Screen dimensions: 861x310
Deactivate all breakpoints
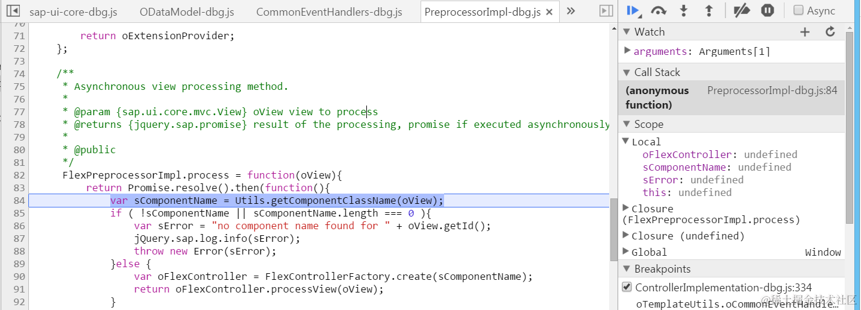point(741,10)
